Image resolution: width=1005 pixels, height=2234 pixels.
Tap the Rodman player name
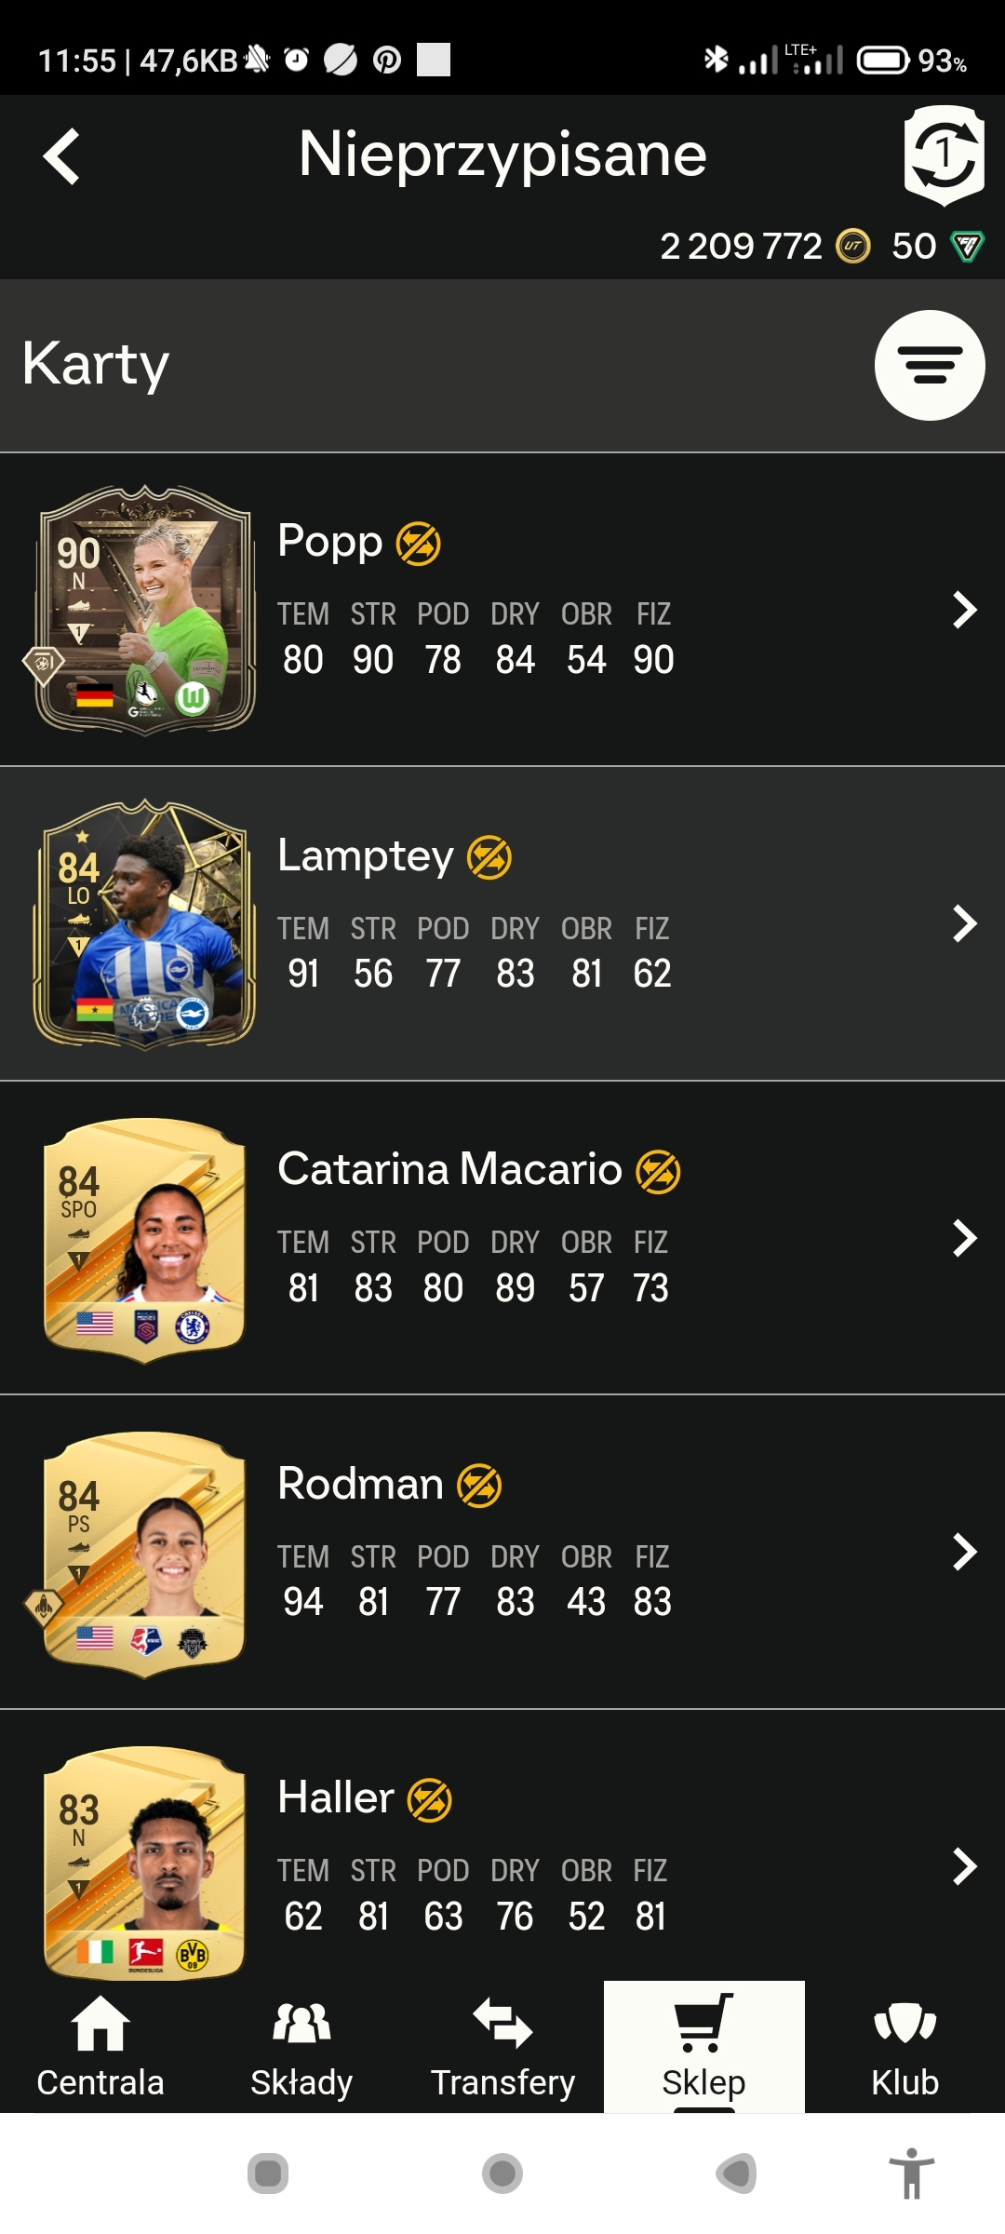(360, 1483)
